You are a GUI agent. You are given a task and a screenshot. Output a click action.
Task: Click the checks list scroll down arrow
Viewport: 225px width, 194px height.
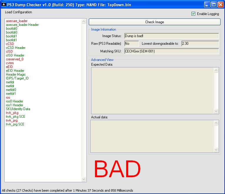point(84,179)
